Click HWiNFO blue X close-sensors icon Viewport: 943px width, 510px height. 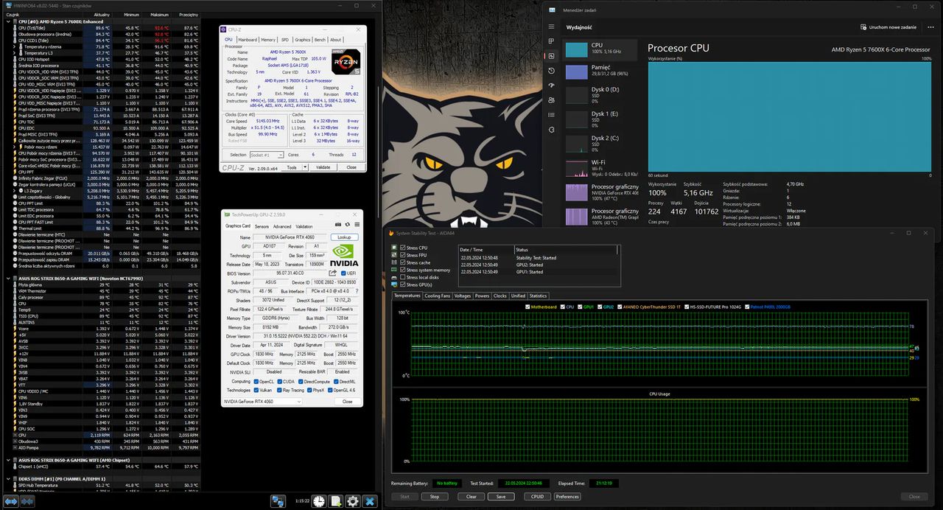pos(370,501)
